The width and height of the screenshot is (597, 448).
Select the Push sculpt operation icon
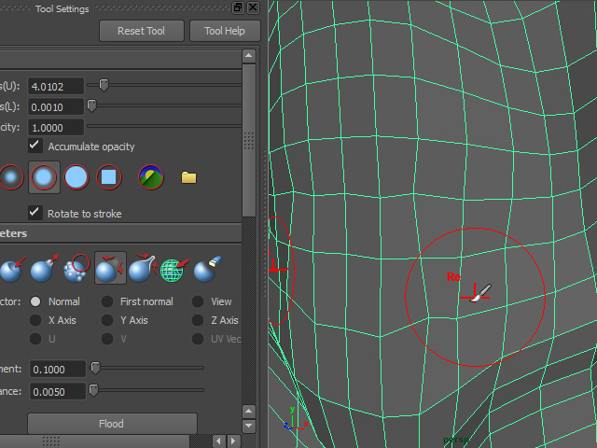point(9,270)
